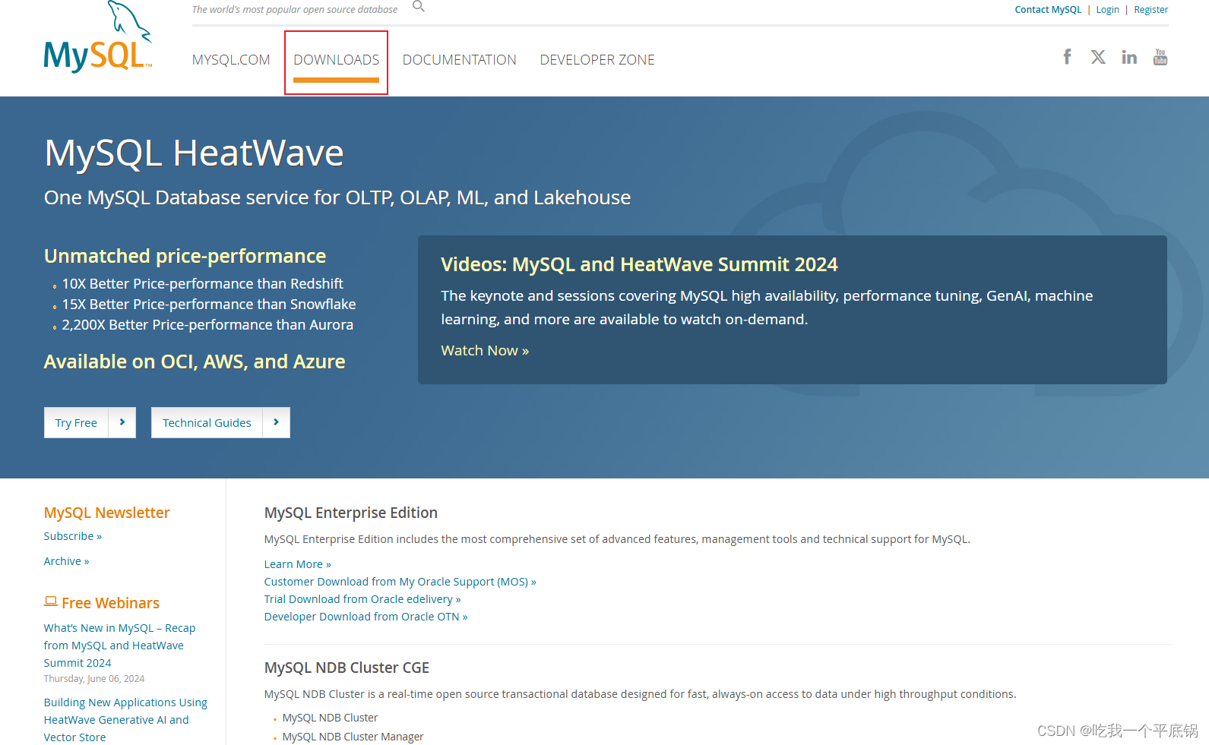Open MySQL X (Twitter) icon
The width and height of the screenshot is (1209, 745).
click(x=1098, y=57)
